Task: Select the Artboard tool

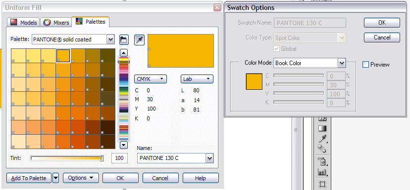Action: pyautogui.click(x=322, y=184)
